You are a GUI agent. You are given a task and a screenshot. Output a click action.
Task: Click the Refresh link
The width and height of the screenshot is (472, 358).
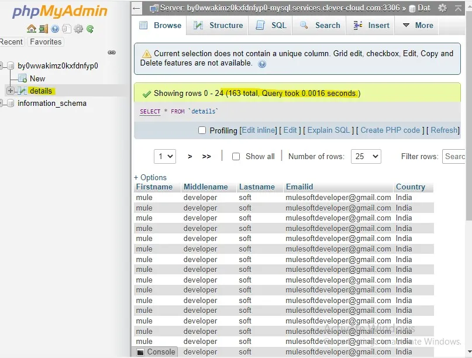pyautogui.click(x=444, y=130)
